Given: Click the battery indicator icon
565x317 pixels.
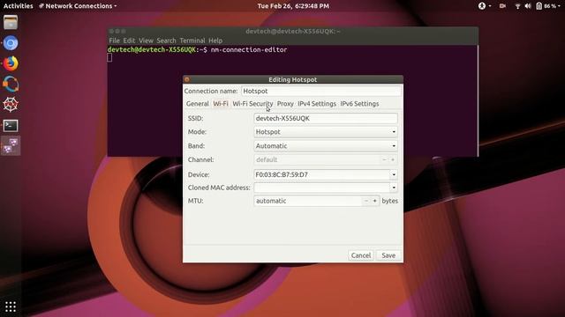Looking at the screenshot, I should coord(539,6).
